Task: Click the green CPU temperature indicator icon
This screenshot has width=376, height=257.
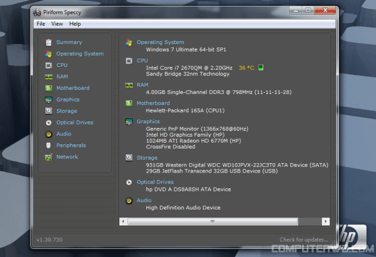Action: point(261,67)
